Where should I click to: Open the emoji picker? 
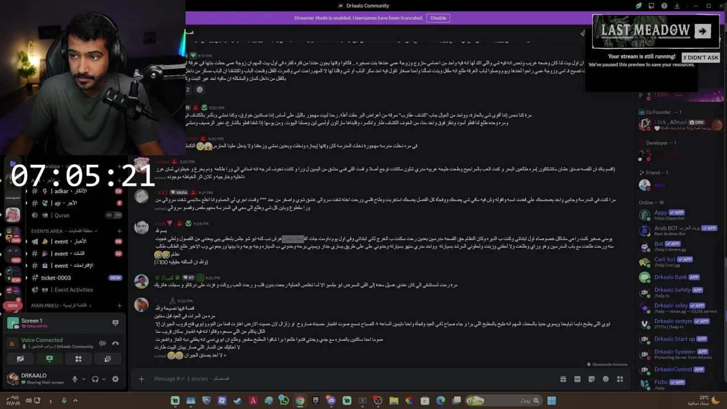605,379
